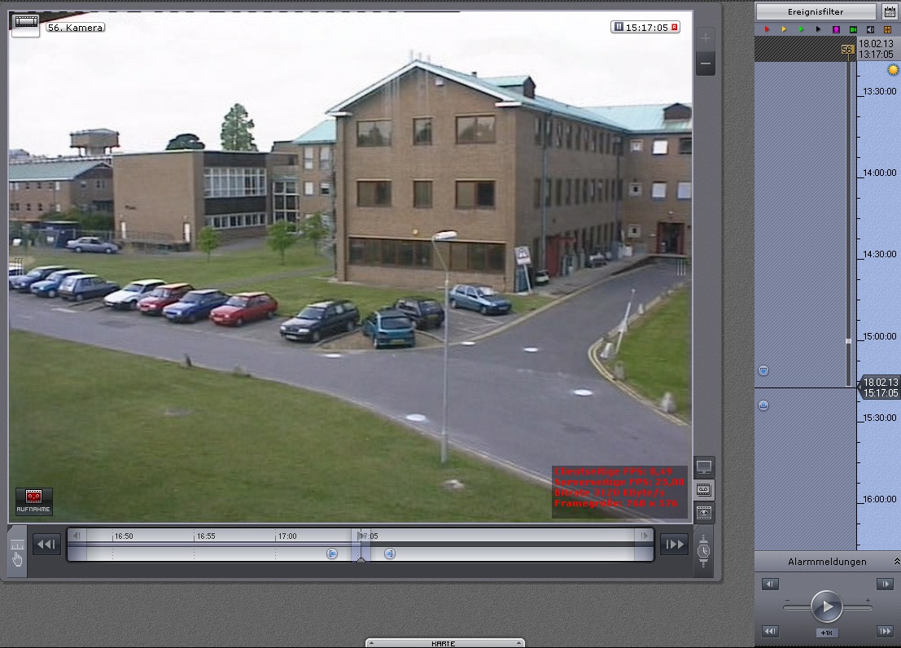901x648 pixels.
Task: Toggle the red arrow event filter
Action: coord(767,29)
